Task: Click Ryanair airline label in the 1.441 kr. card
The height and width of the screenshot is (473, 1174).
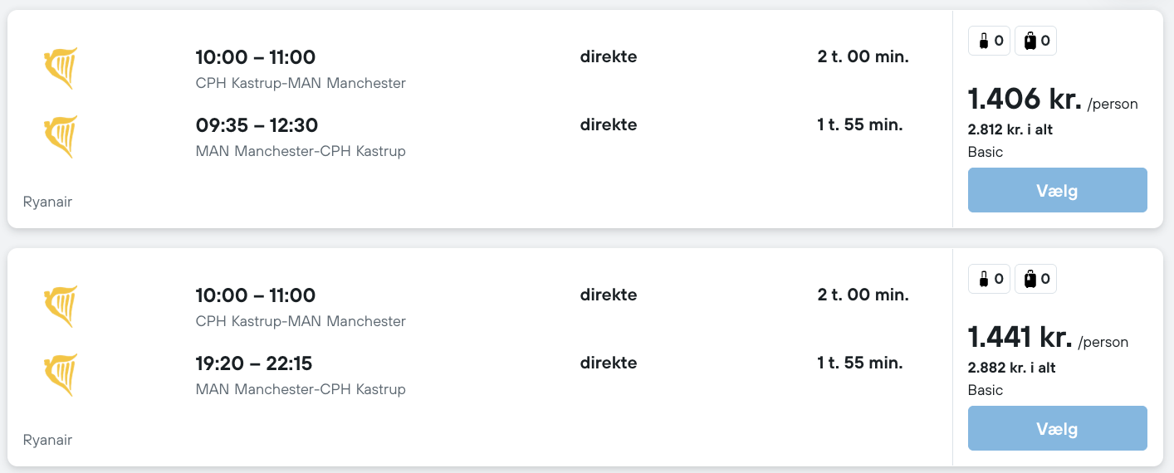Action: pyautogui.click(x=47, y=440)
